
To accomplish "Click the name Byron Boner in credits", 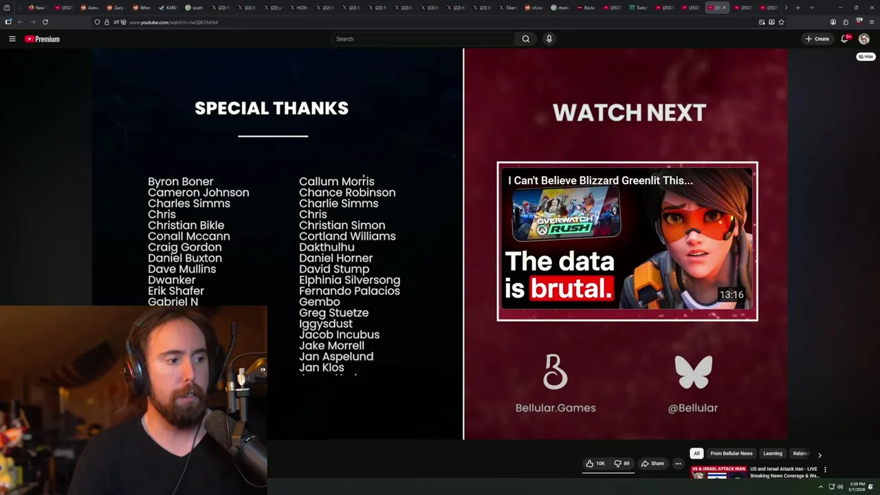I will click(181, 181).
